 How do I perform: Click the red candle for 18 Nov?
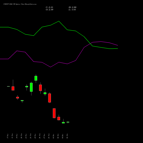tap(13, 88)
